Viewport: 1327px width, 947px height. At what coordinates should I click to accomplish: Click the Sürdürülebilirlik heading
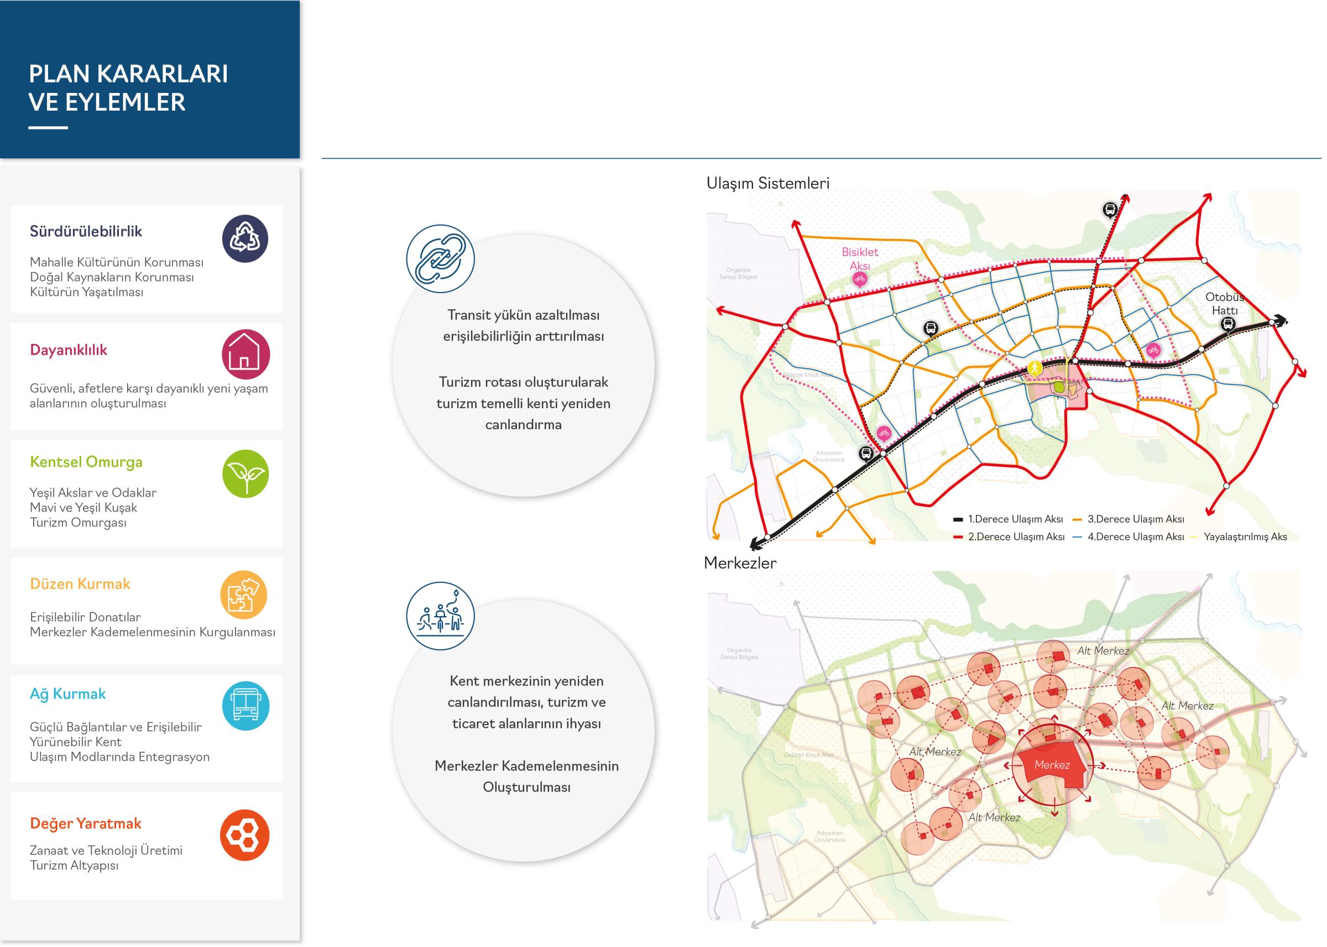[86, 232]
